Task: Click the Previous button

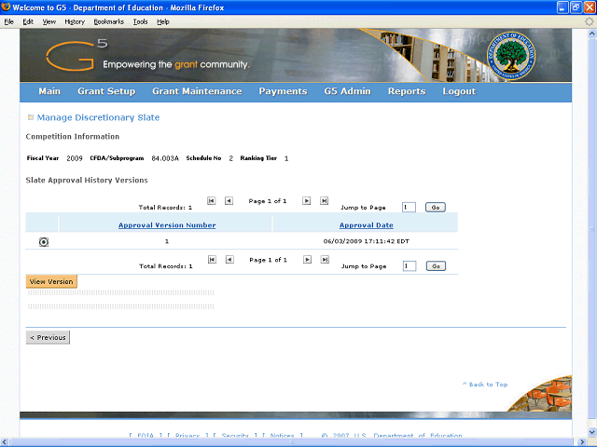Action: click(48, 337)
